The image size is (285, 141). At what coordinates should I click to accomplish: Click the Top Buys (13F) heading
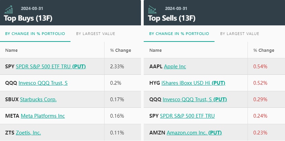(28, 18)
